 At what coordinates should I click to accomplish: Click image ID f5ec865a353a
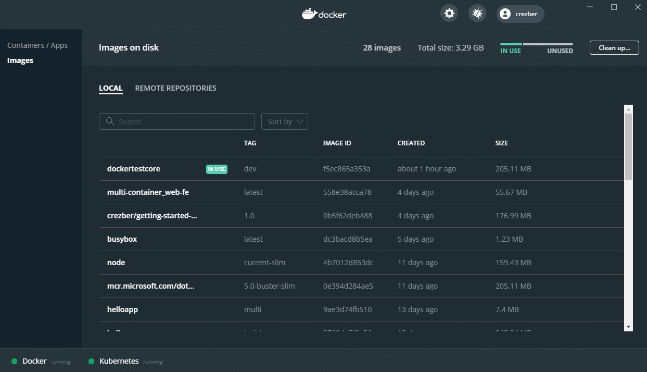[x=347, y=169]
